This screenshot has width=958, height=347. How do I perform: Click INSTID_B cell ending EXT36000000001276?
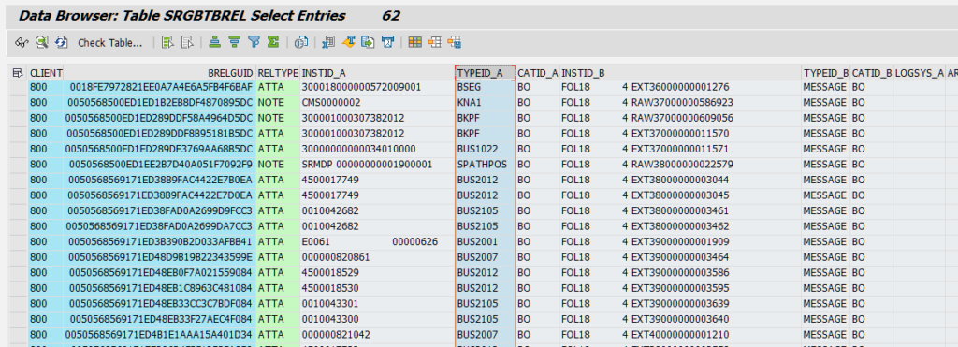click(680, 87)
